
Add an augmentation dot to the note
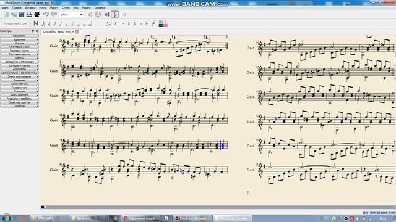(96, 25)
